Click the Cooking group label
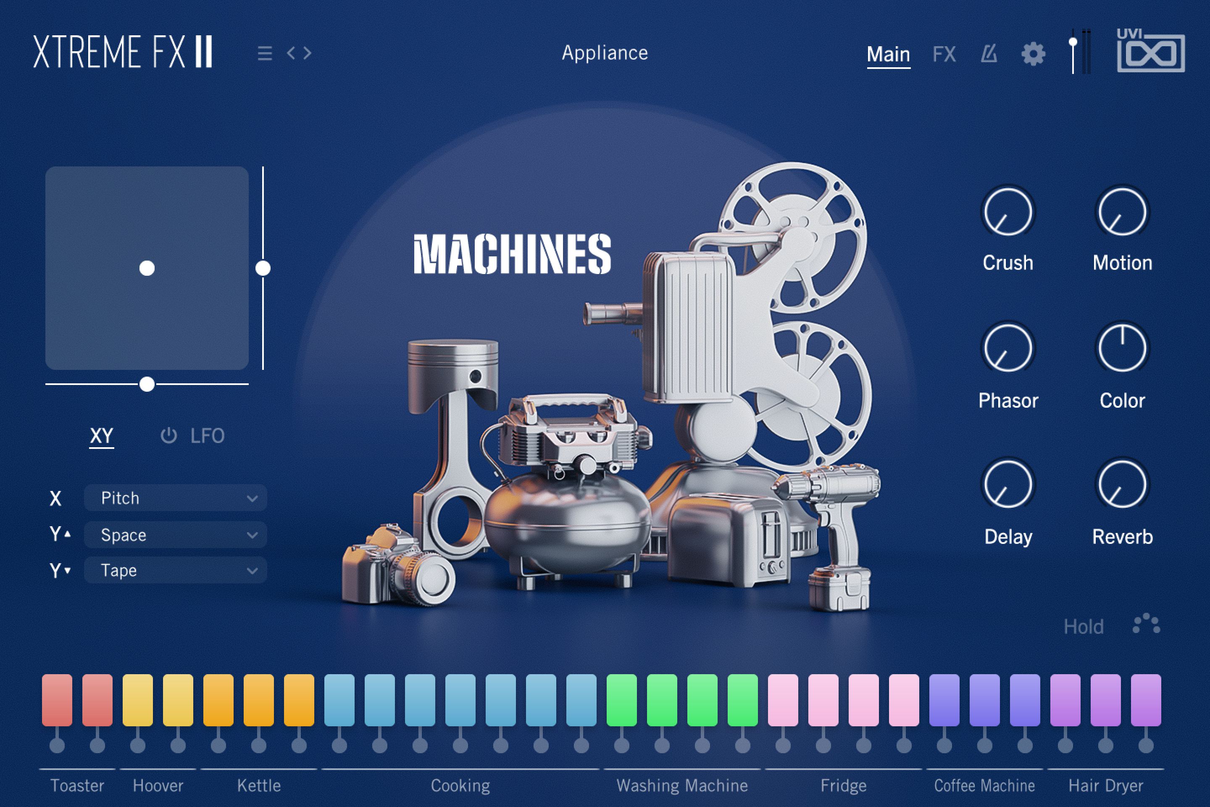The width and height of the screenshot is (1210, 807). 460,786
